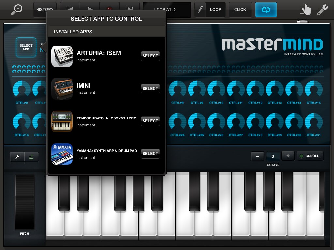
Task: Toggle the SCROLL keyboard option
Action: click(x=310, y=156)
